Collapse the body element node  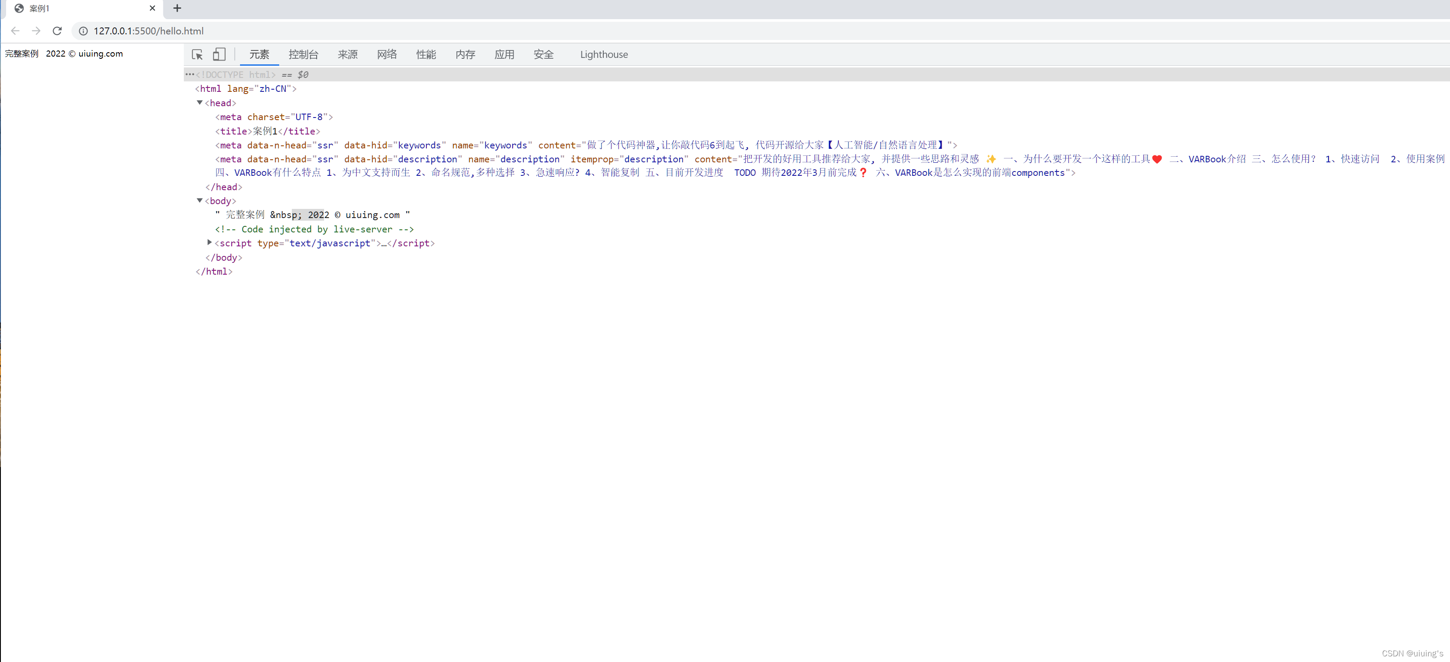[199, 201]
